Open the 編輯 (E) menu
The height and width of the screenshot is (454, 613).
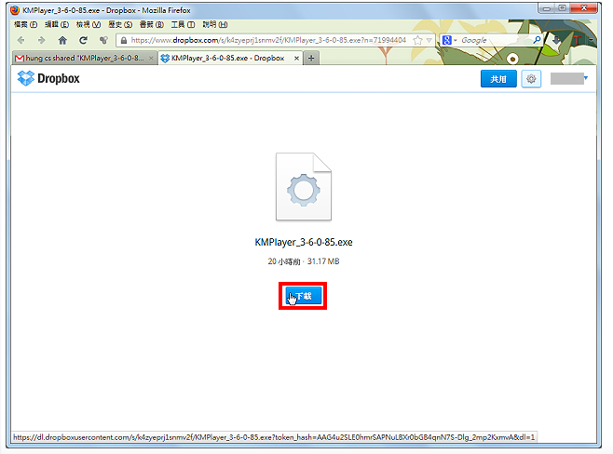click(x=57, y=24)
